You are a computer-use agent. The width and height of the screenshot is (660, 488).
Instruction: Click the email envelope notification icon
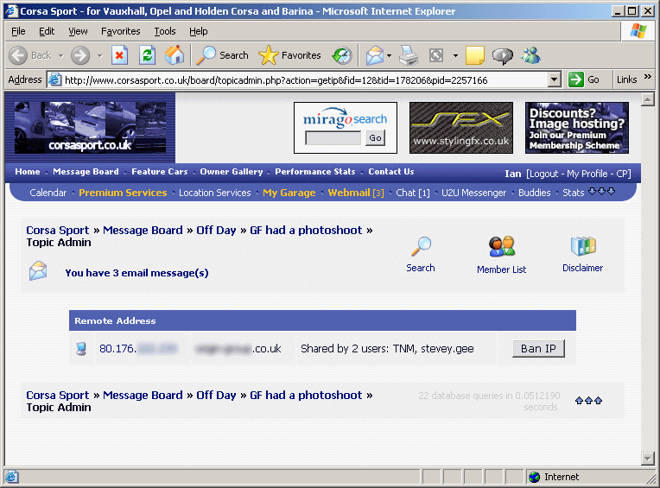pos(38,271)
